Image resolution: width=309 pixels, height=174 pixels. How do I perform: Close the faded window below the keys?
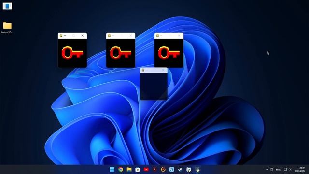coord(163,70)
